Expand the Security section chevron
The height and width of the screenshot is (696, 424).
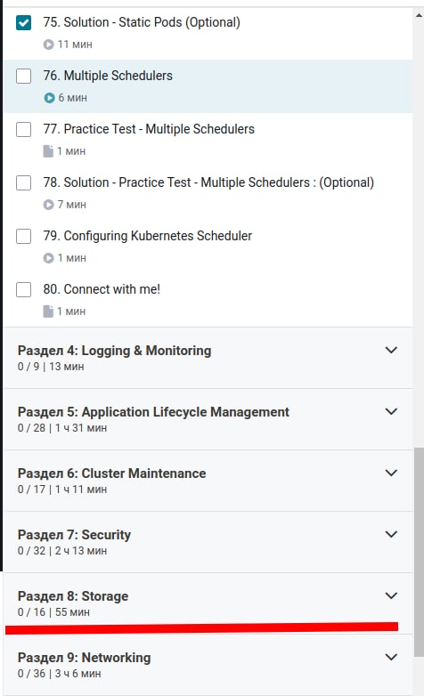click(x=391, y=534)
